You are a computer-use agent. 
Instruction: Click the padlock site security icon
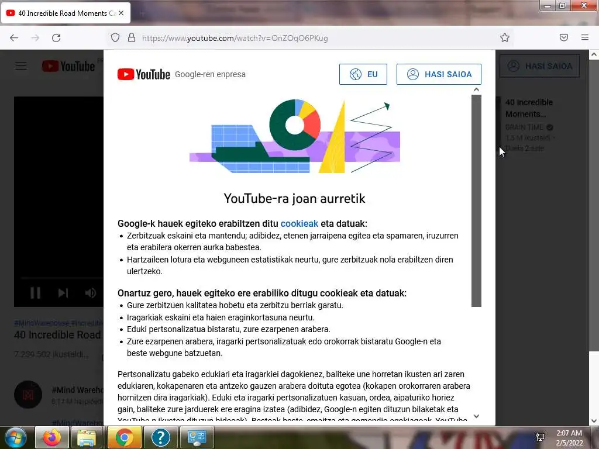pos(132,37)
